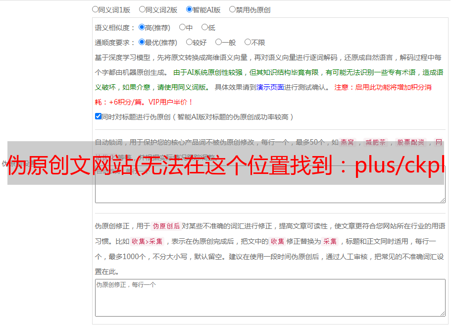Click the 伪原创修正 textarea resize handle
Image resolution: width=451 pixels, height=326 pixels.
point(443,314)
